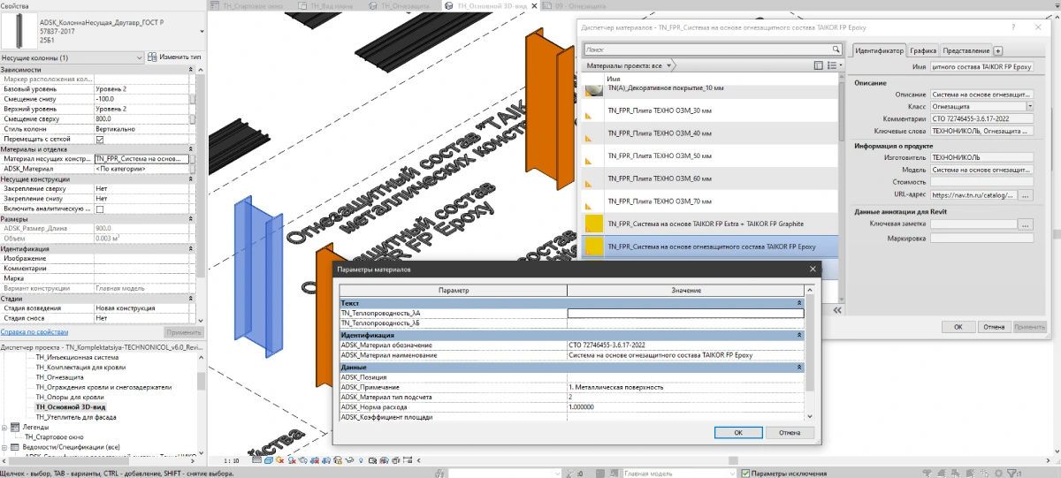Toggle the Включить аналитическую checkbox
Viewport: 1061px width, 478px height.
click(x=99, y=209)
